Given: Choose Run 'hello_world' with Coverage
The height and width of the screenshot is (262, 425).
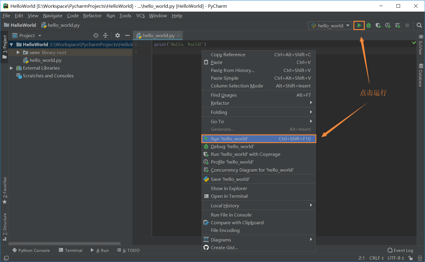Looking at the screenshot, I should (x=258, y=154).
